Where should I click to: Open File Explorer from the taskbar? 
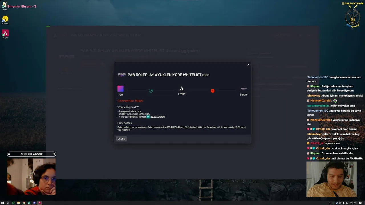click(x=19, y=203)
